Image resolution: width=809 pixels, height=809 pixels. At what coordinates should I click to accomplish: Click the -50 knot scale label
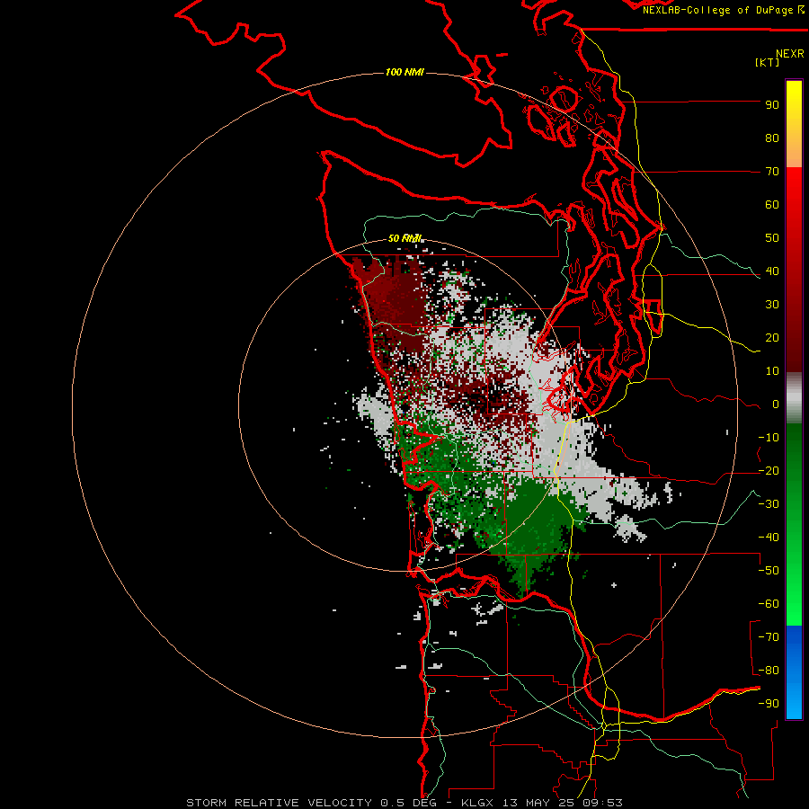[769, 571]
